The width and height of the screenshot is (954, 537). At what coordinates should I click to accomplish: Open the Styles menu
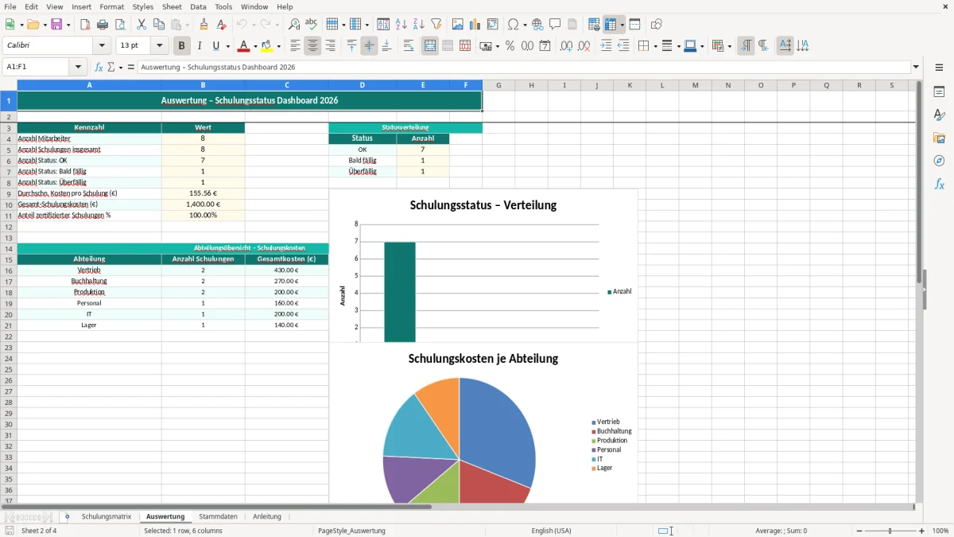(x=143, y=6)
